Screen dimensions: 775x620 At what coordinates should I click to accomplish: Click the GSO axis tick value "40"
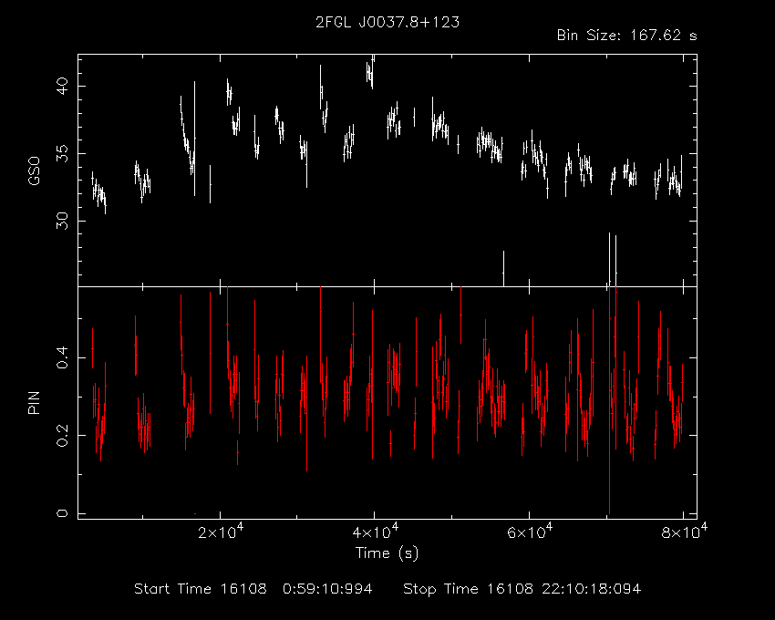(x=63, y=86)
